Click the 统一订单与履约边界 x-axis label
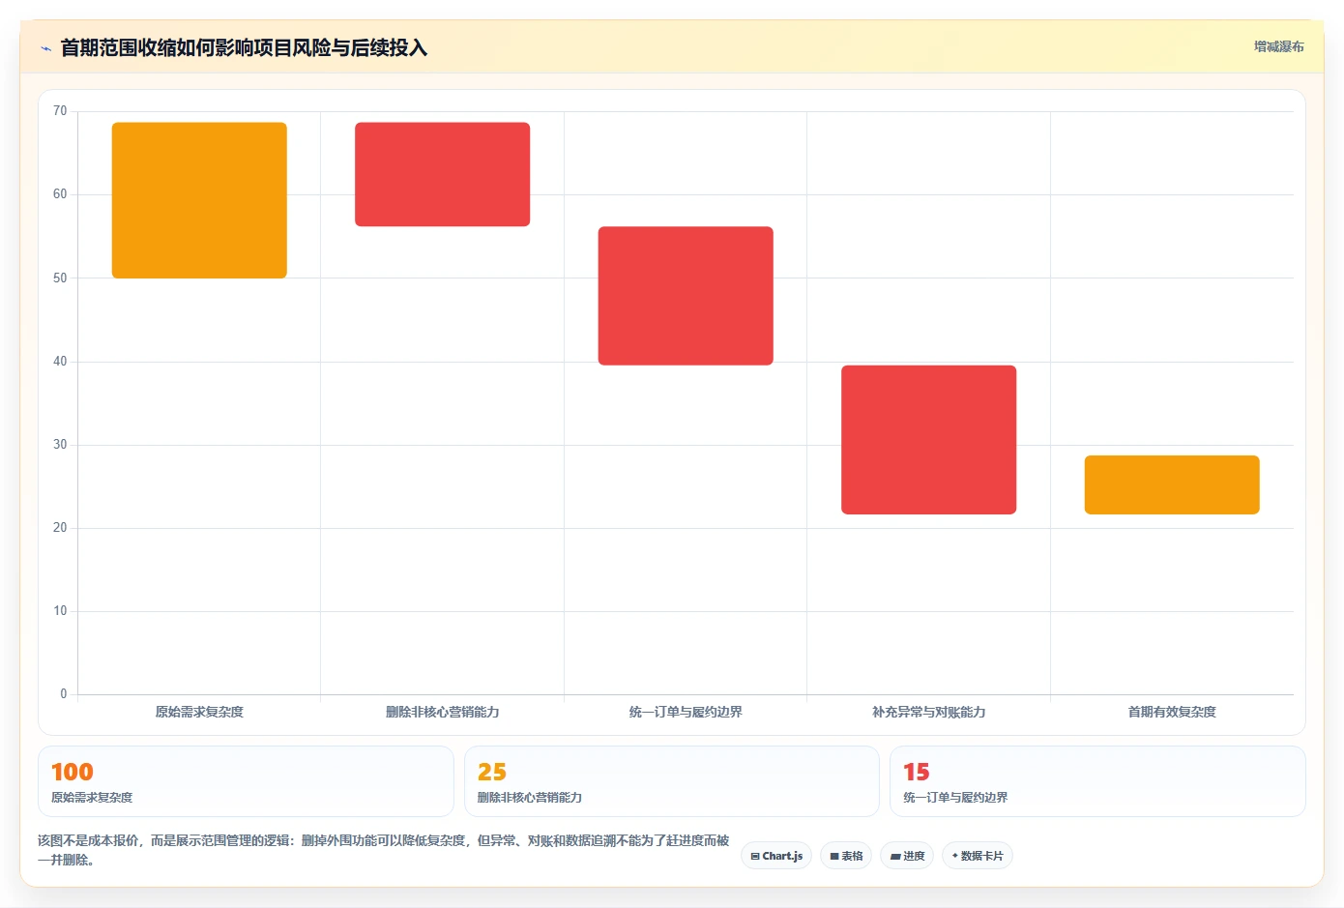 (686, 712)
